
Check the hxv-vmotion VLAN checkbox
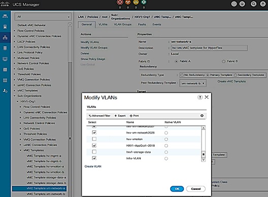(x=94, y=139)
